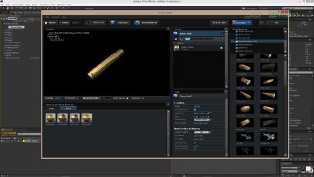314x177 pixels.
Task: Click the Scene panel corner icon
Action: tap(226, 29)
